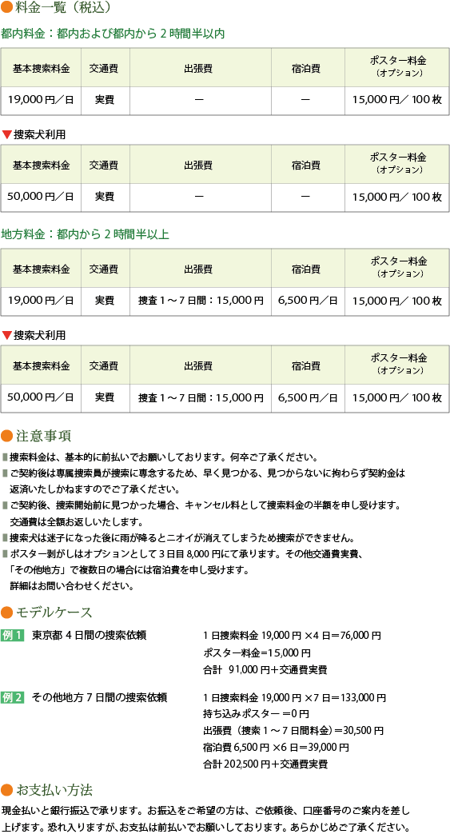Click 19,000円／日 in the 地方料金 table
The height and width of the screenshot is (834, 450).
coord(41,301)
